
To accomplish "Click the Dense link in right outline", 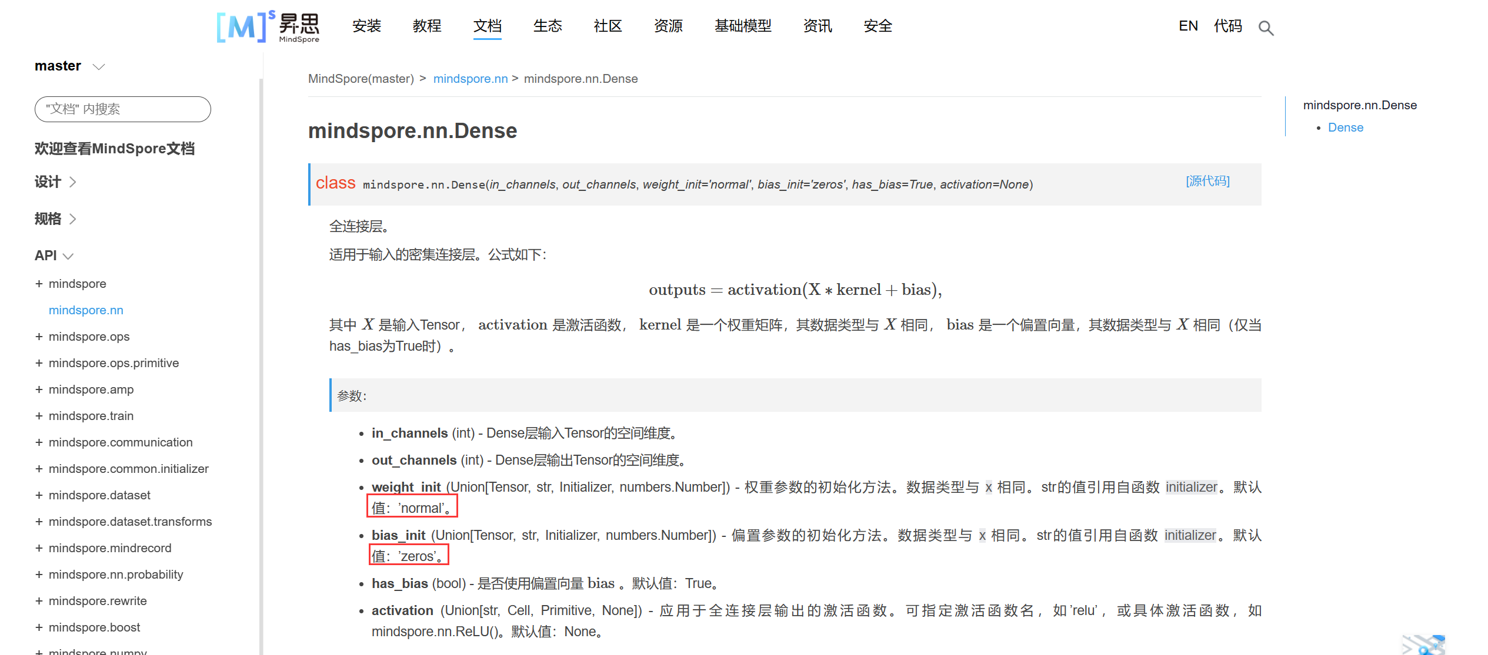I will tap(1345, 127).
